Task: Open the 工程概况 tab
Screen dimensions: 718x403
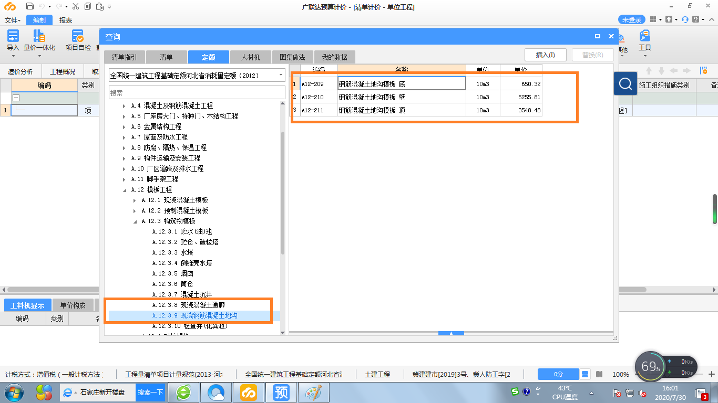Action: click(63, 72)
